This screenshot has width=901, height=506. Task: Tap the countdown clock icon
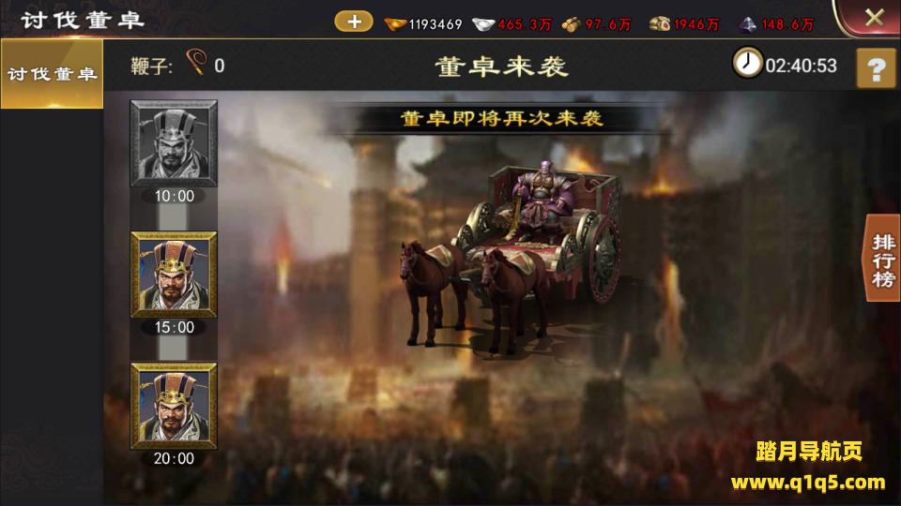point(747,63)
